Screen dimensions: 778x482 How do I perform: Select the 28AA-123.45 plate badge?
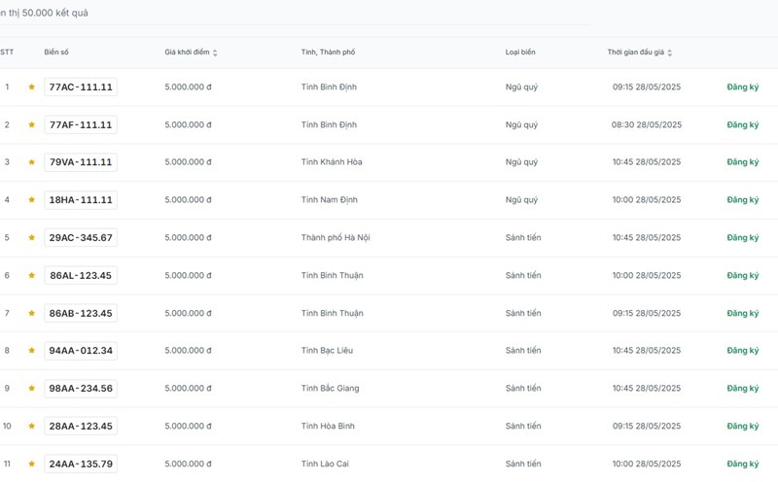click(81, 426)
